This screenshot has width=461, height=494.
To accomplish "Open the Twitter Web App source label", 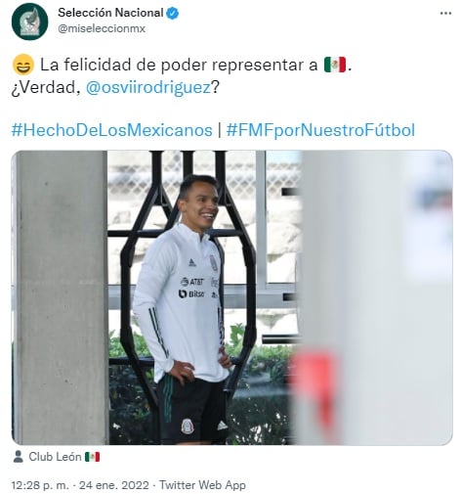I will click(202, 485).
